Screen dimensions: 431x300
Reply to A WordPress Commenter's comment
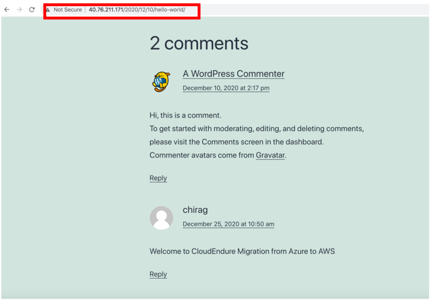[158, 178]
